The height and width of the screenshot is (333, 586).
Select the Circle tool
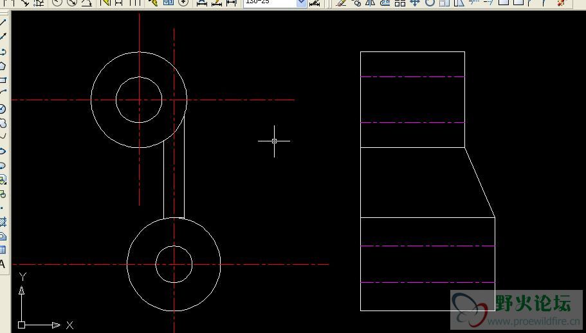3,109
